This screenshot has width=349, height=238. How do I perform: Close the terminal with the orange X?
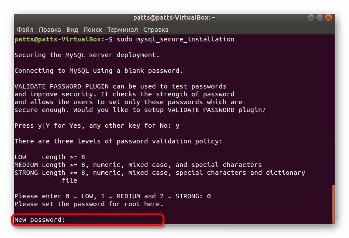point(328,18)
